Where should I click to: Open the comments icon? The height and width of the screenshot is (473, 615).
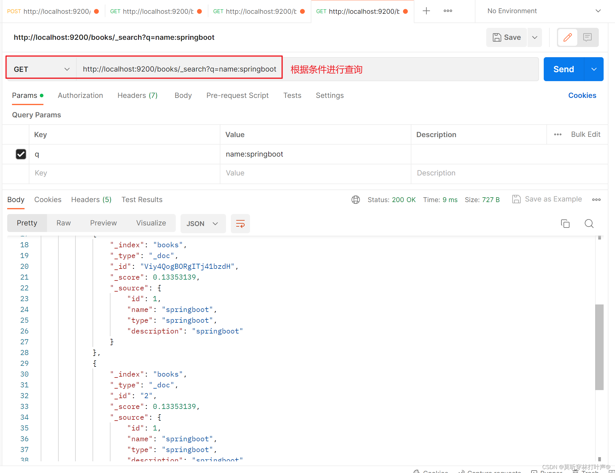coord(587,37)
